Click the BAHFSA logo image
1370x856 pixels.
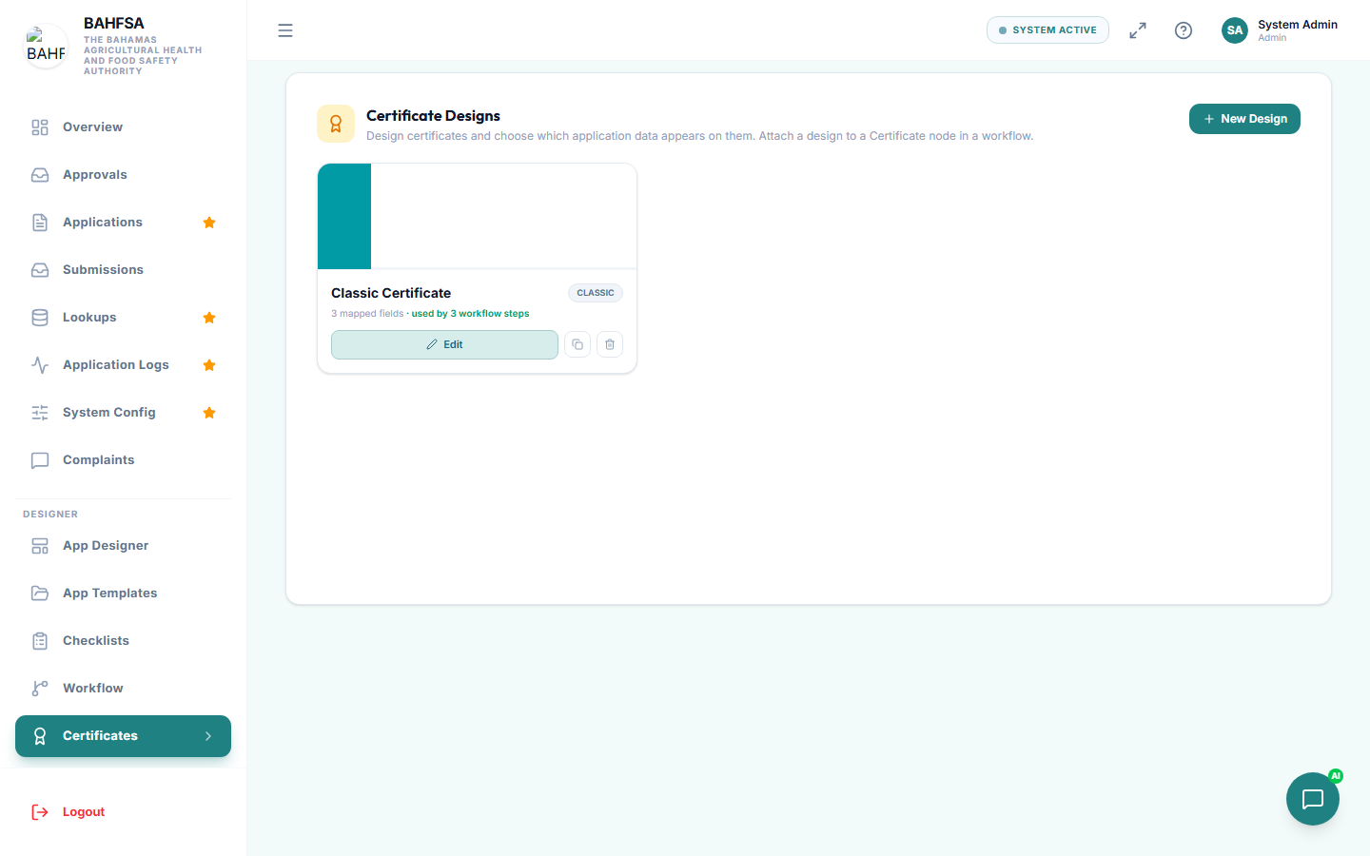tap(46, 46)
